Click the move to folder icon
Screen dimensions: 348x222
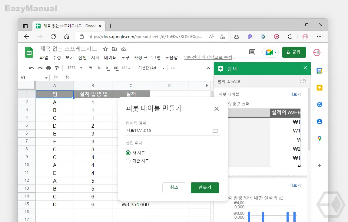click(x=114, y=49)
